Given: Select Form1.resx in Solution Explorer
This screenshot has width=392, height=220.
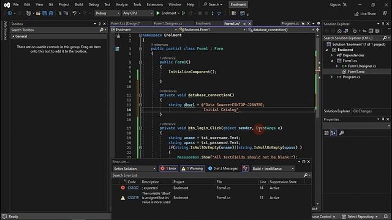Looking at the screenshot, I should (x=356, y=71).
